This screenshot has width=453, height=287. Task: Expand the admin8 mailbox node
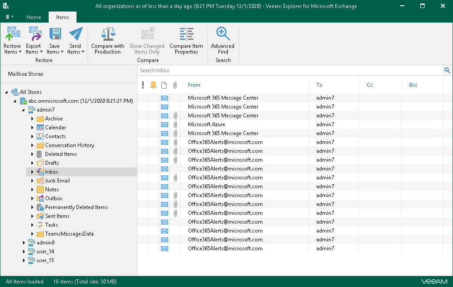coord(24,243)
